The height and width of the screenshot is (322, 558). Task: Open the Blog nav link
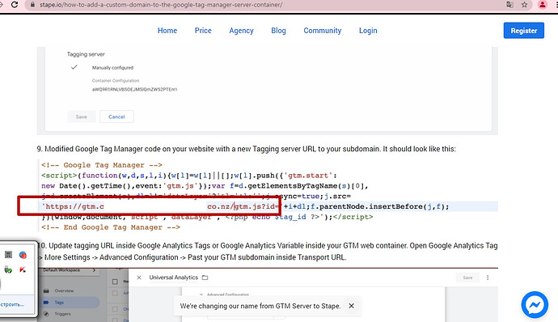278,31
